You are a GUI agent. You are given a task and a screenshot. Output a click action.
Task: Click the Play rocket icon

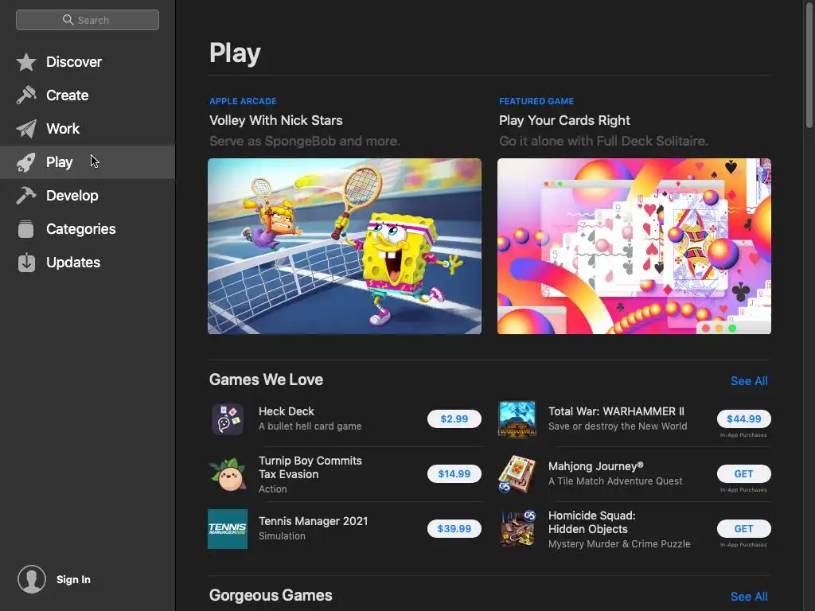[x=26, y=162]
